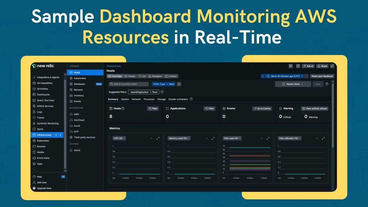Click the Share button
The width and height of the screenshot is (368, 207).
[322, 66]
